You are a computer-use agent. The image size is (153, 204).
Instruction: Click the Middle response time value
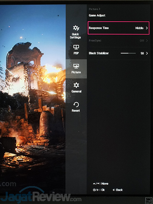(139, 28)
